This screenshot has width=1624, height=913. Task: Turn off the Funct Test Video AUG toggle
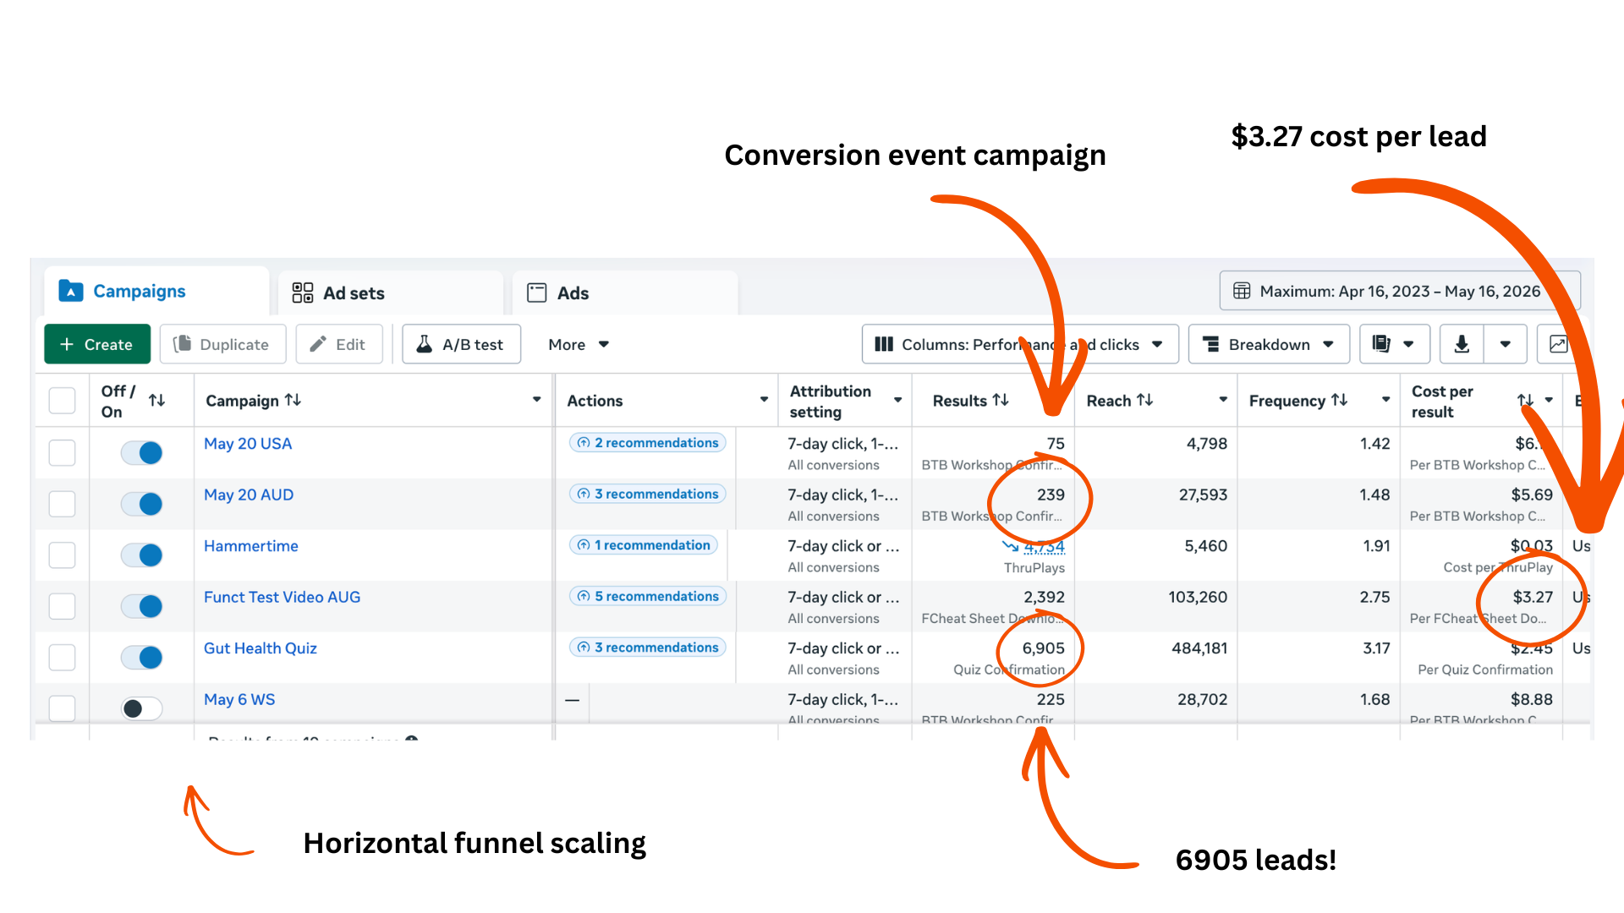[141, 606]
